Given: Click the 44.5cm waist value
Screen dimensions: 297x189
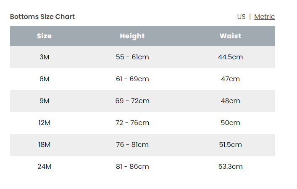Looking at the screenshot, I should pyautogui.click(x=230, y=57).
